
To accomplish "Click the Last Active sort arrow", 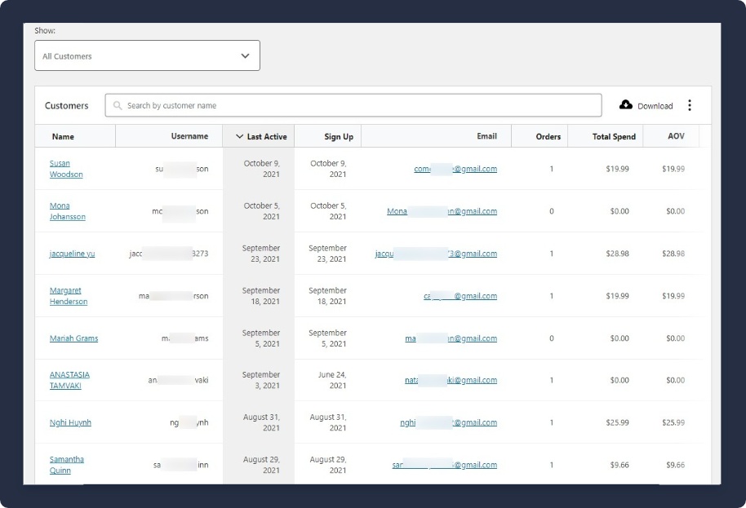I will pos(239,136).
